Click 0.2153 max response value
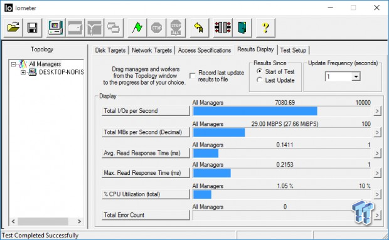Screen dimensions: 389x240 point(285,165)
